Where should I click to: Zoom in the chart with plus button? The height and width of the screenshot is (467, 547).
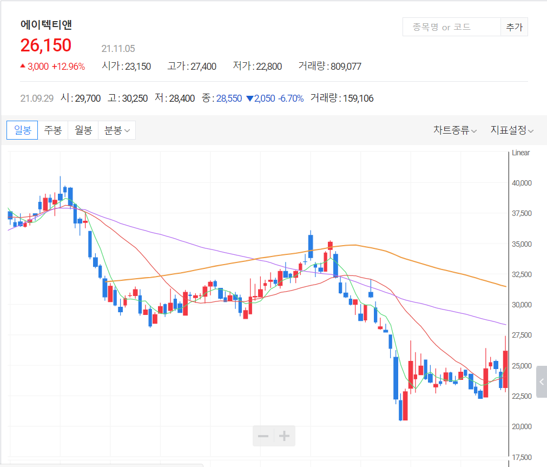285,436
